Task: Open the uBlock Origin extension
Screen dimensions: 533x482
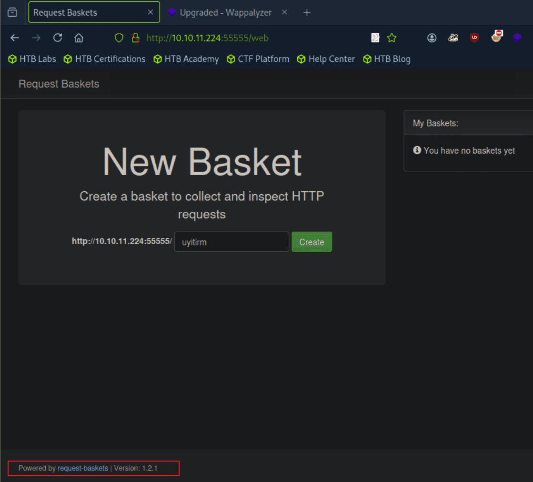Action: [x=474, y=38]
